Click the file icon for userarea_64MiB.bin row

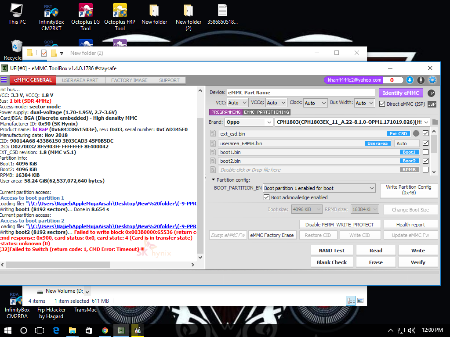[x=213, y=143]
